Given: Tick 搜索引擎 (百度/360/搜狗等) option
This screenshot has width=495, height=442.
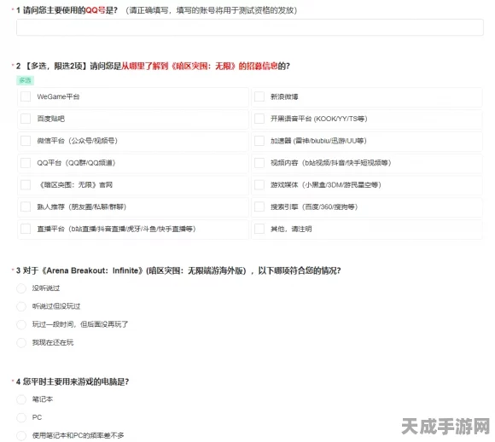Looking at the screenshot, I should (259, 206).
